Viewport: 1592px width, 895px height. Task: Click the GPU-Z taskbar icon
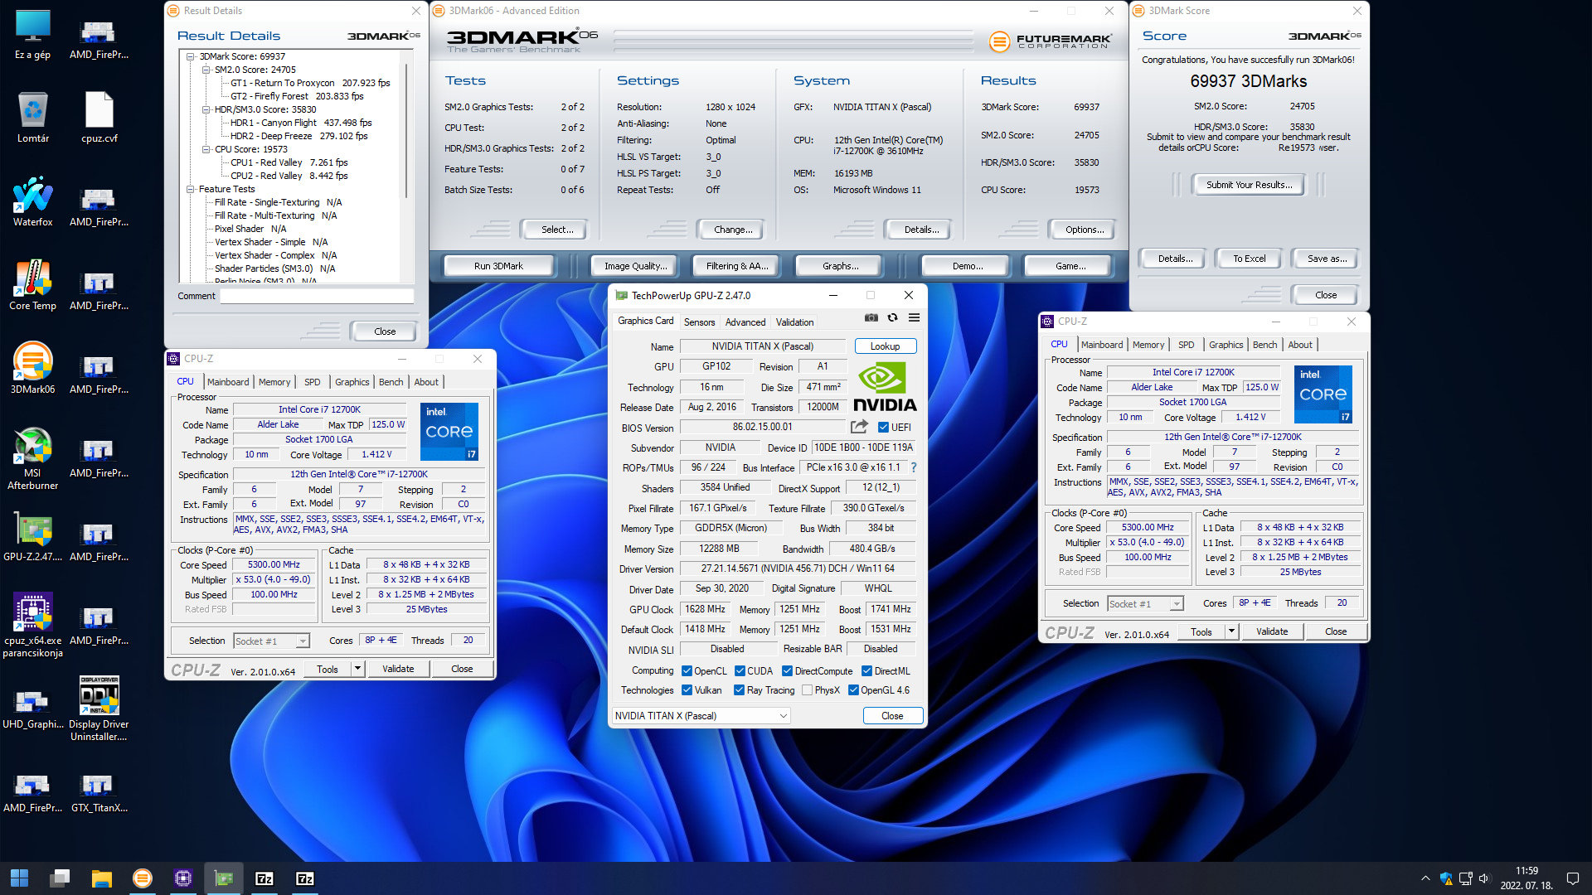pyautogui.click(x=224, y=878)
